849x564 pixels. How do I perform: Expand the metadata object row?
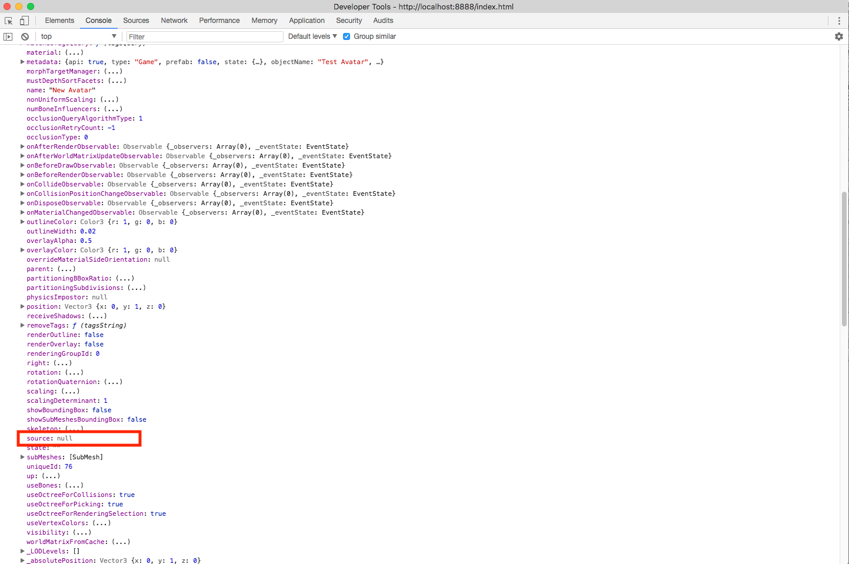[22, 62]
